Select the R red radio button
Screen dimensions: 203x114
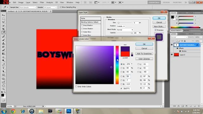tap(121, 76)
